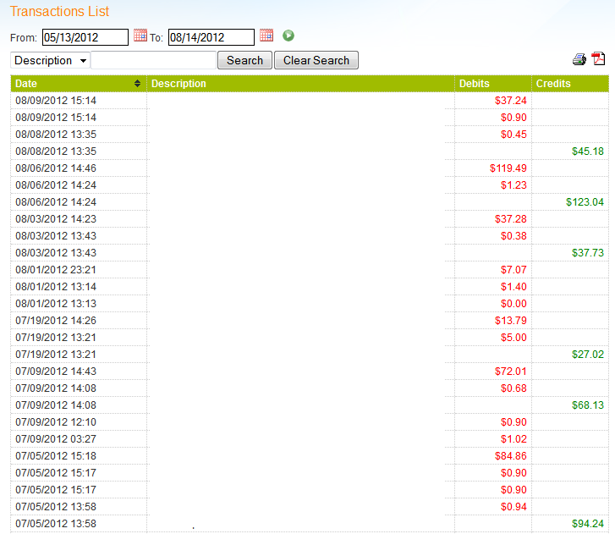Image resolution: width=615 pixels, height=534 pixels.
Task: Sort by the Debits column header
Action: (x=474, y=84)
